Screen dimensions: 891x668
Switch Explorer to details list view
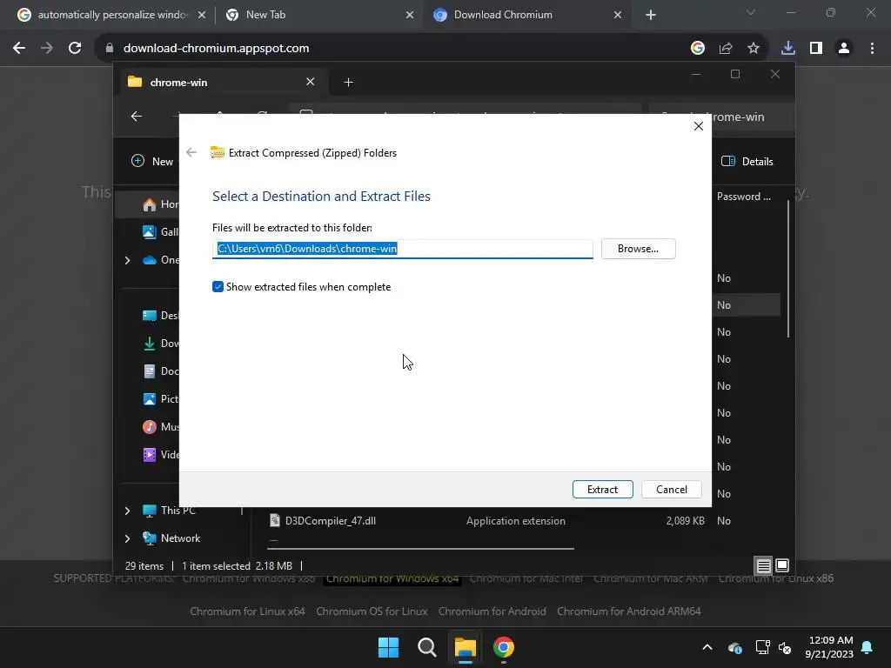(x=763, y=565)
